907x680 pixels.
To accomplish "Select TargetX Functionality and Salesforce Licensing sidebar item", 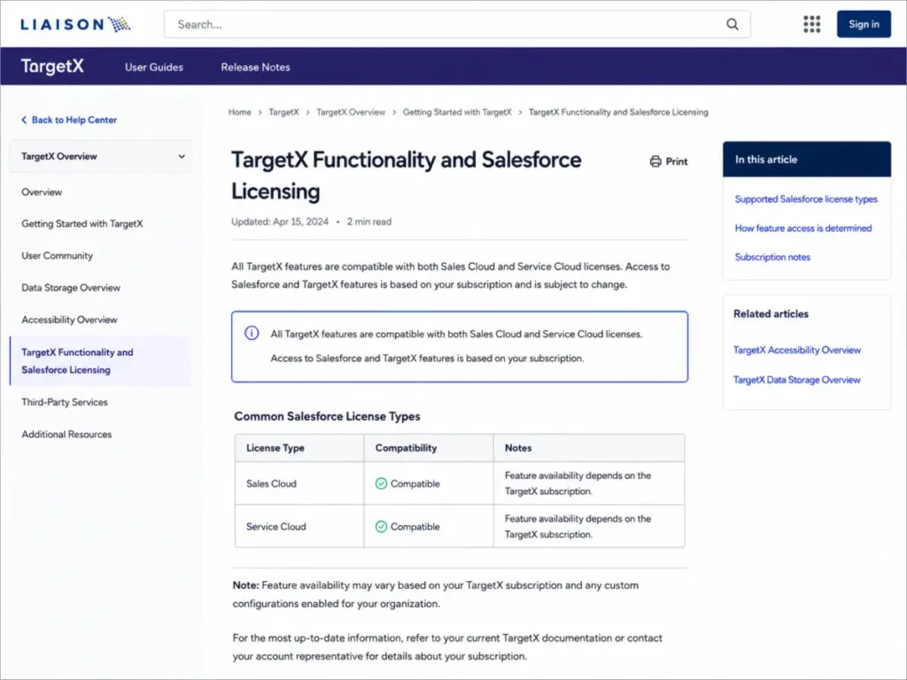I will pos(101,361).
